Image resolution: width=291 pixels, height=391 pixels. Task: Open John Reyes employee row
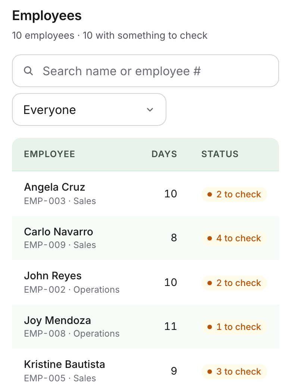[x=145, y=282]
